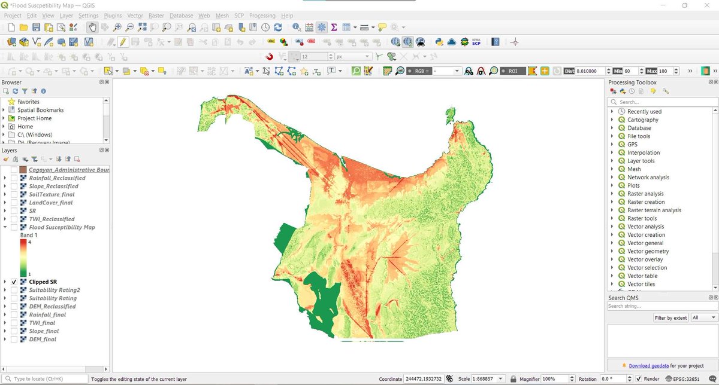Viewport: 719px width, 385px height.
Task: Open a project with the folder icon
Action: 24,27
